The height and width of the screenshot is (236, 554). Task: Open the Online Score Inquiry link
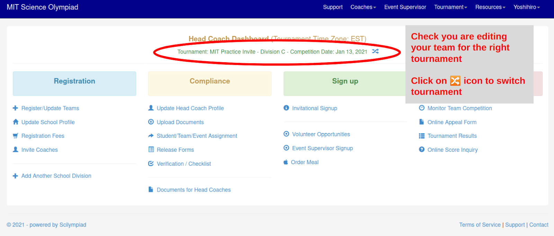coord(453,150)
